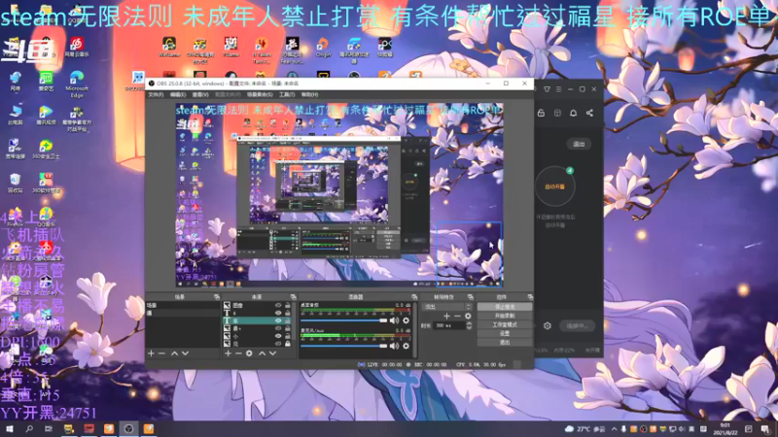Toggle the eye of the bottom source row
This screenshot has height=437, width=778.
(x=278, y=344)
